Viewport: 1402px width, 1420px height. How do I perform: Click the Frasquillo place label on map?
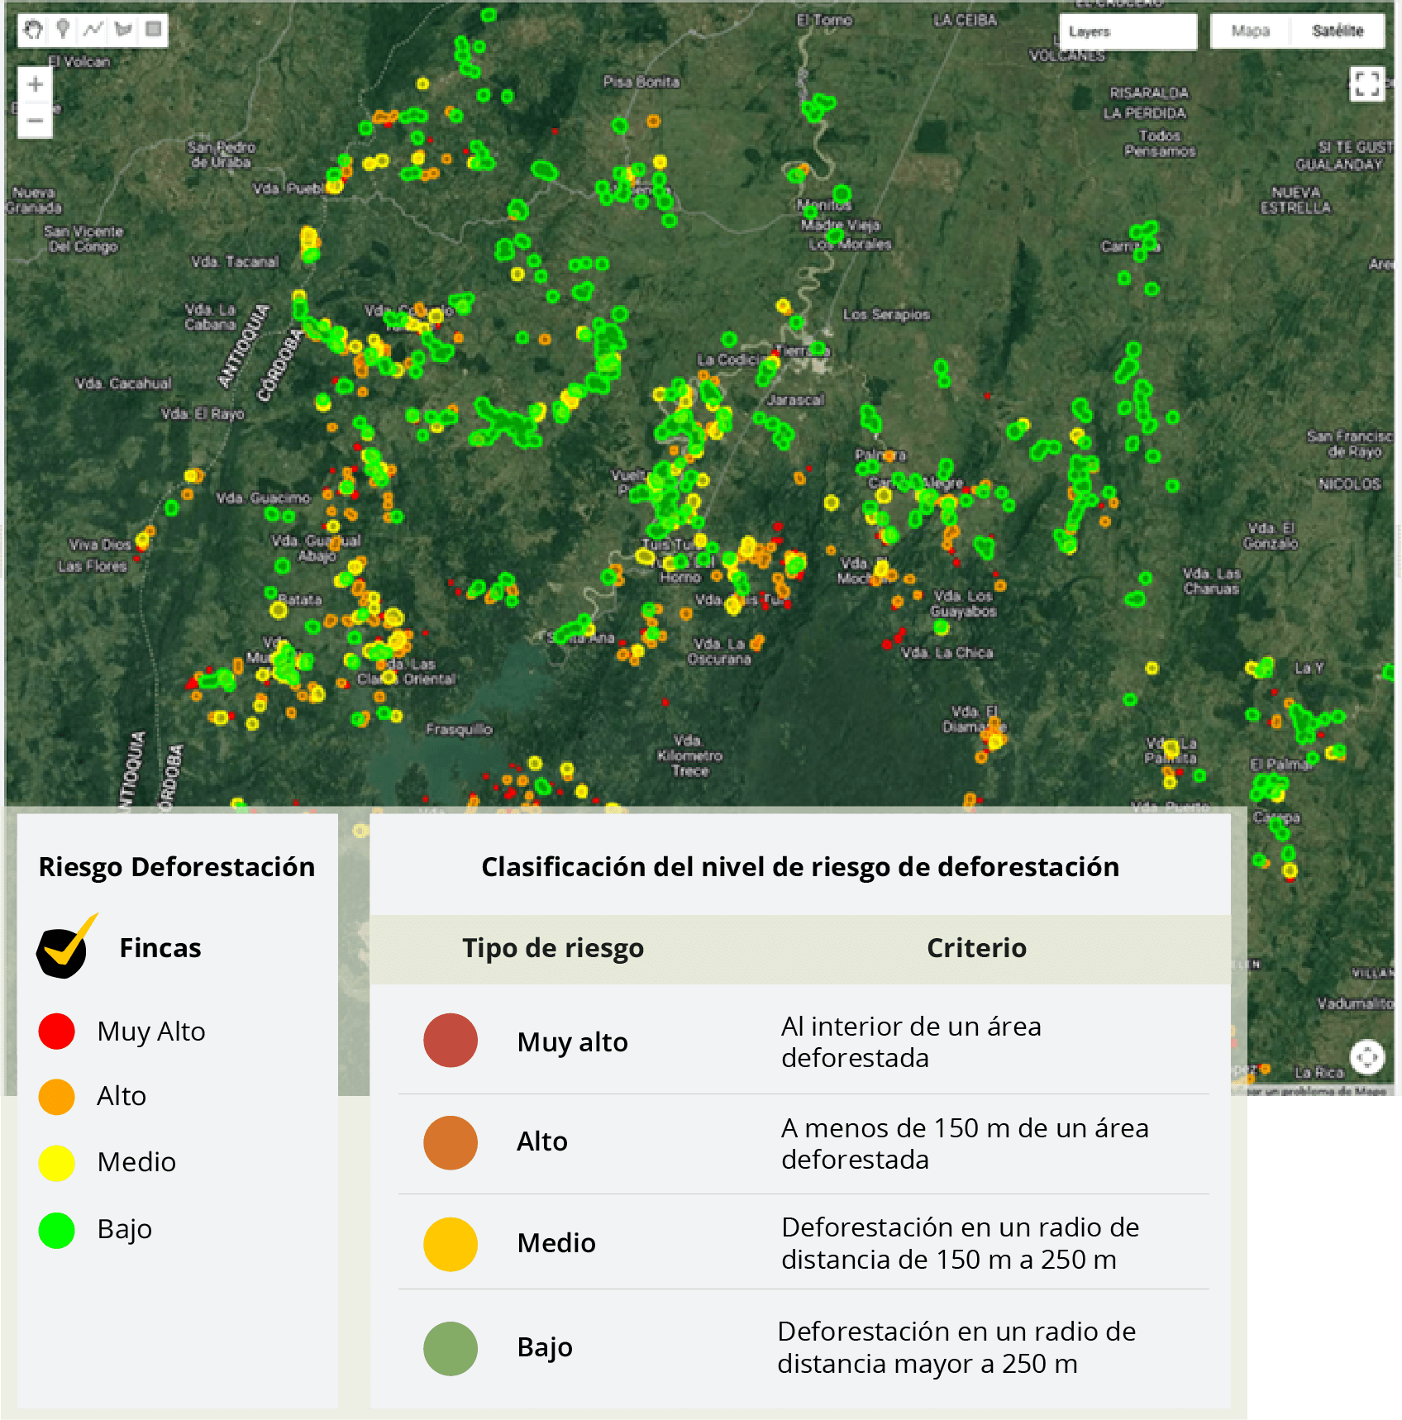(x=459, y=729)
